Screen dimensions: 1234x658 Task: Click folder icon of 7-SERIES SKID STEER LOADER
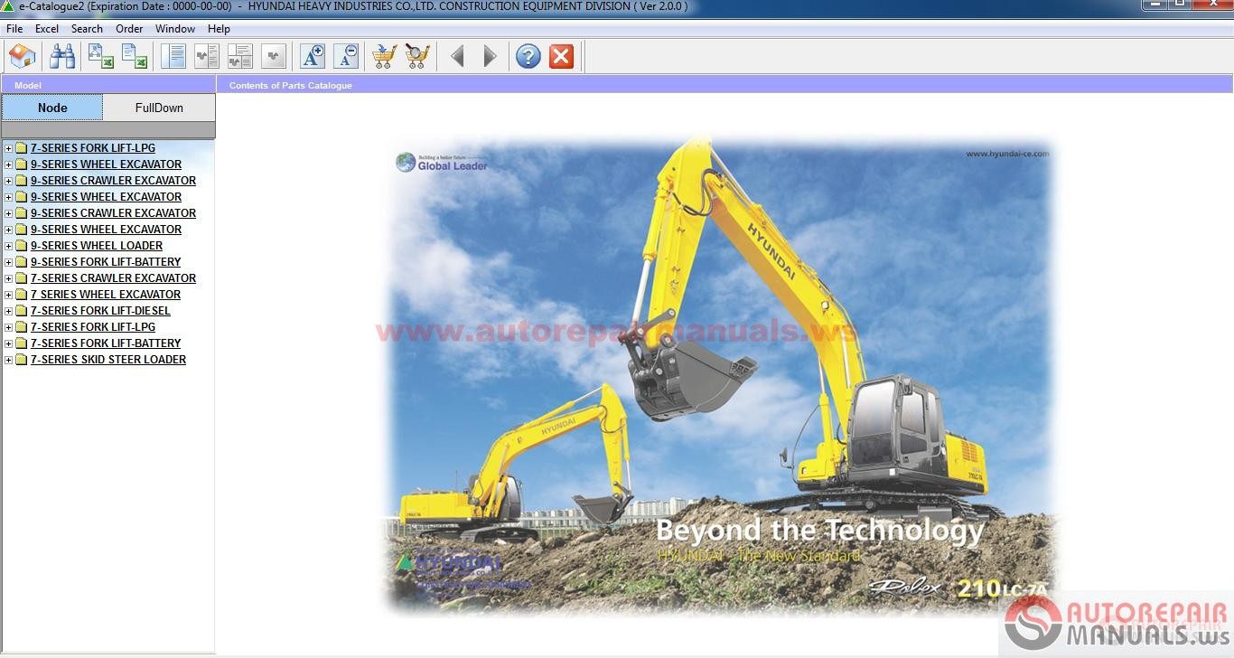point(21,360)
